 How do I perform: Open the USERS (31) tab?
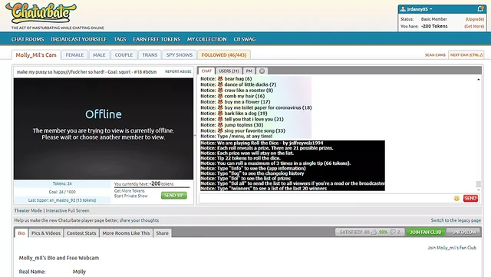point(229,71)
